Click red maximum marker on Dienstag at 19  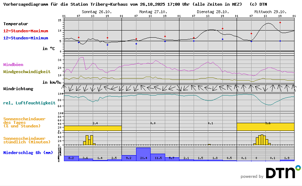[x=222, y=28]
